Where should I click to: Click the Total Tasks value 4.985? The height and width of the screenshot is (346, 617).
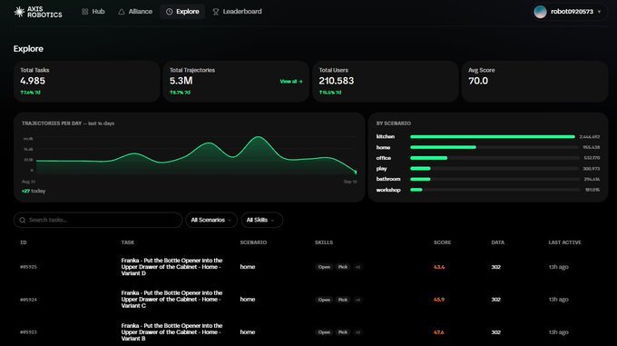[x=33, y=81]
